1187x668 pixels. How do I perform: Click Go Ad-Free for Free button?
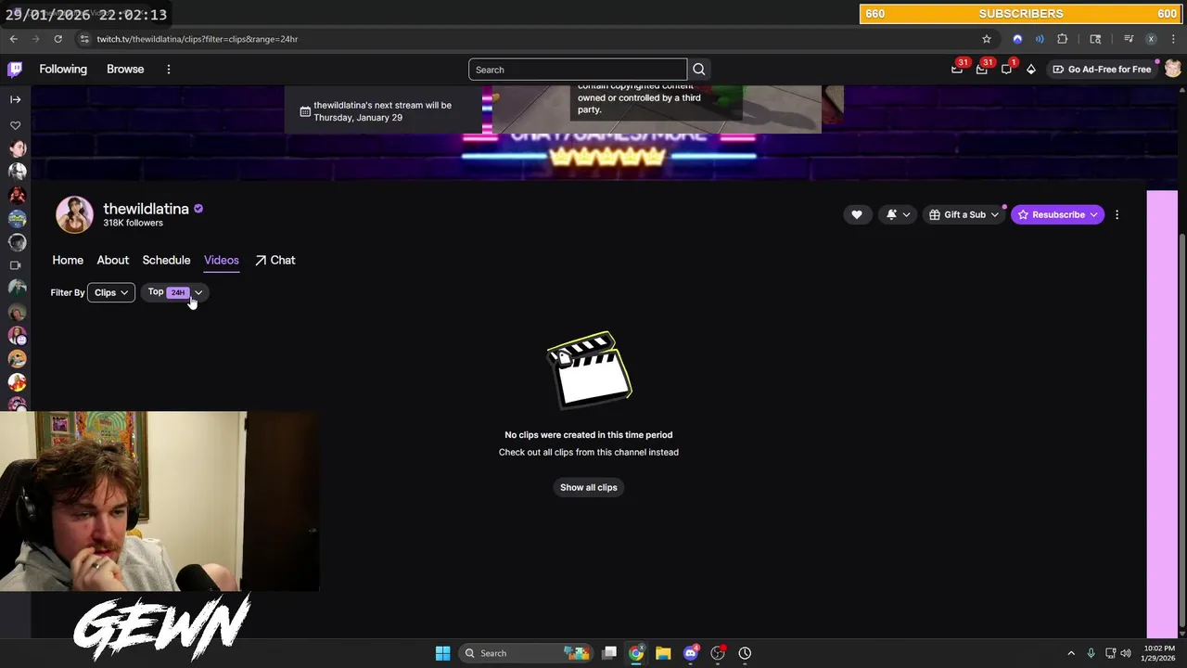click(1102, 70)
